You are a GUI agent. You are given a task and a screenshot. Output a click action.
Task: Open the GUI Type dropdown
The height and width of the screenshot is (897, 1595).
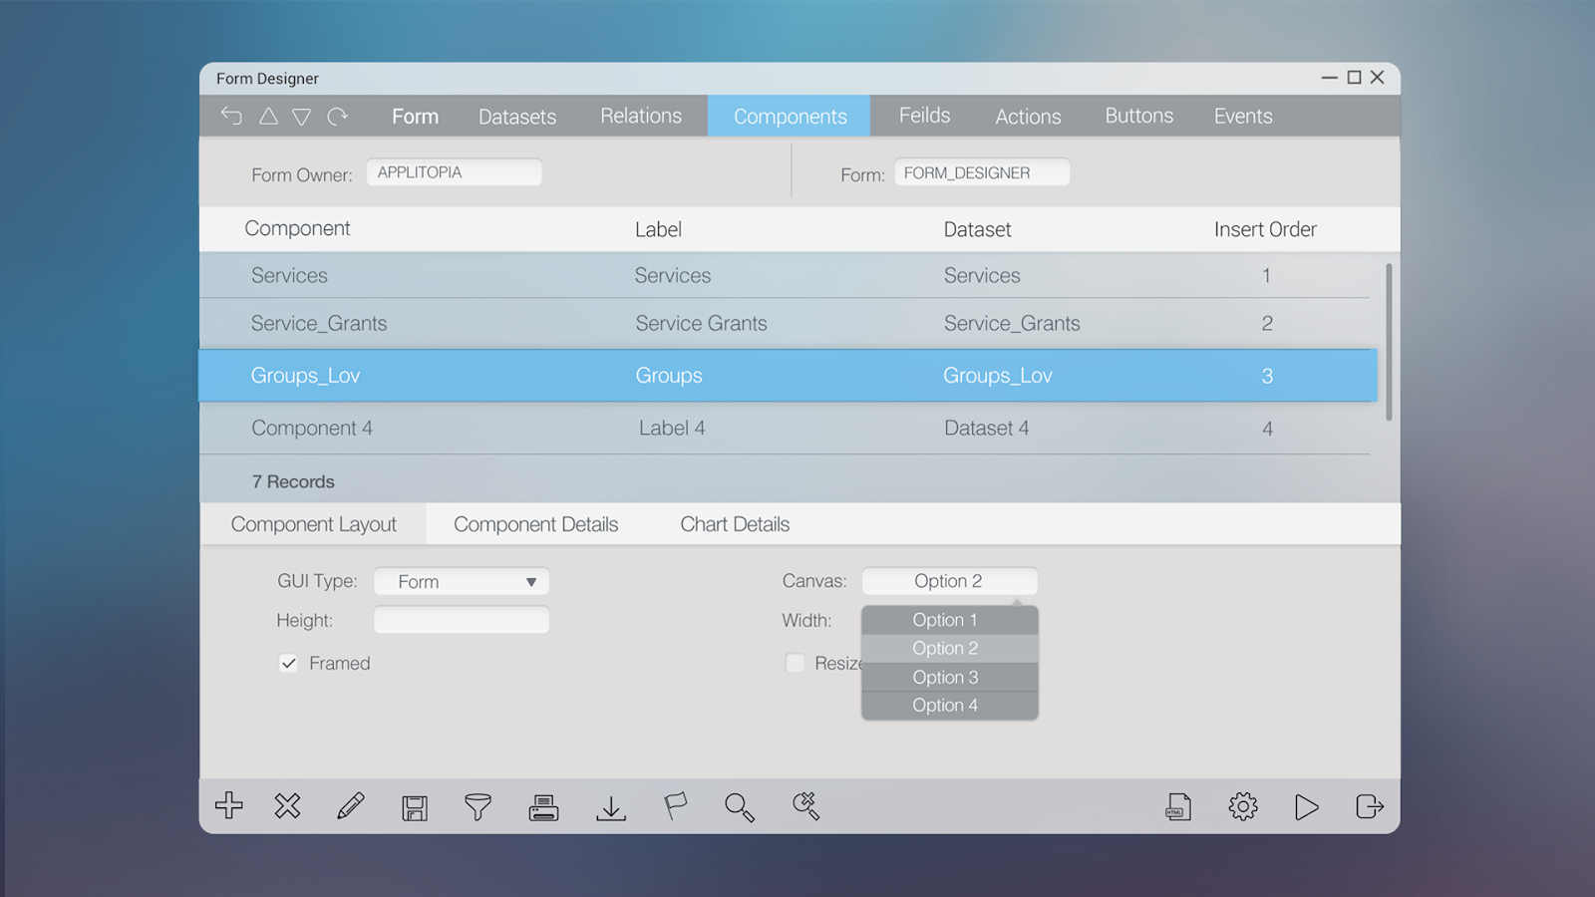(x=462, y=581)
